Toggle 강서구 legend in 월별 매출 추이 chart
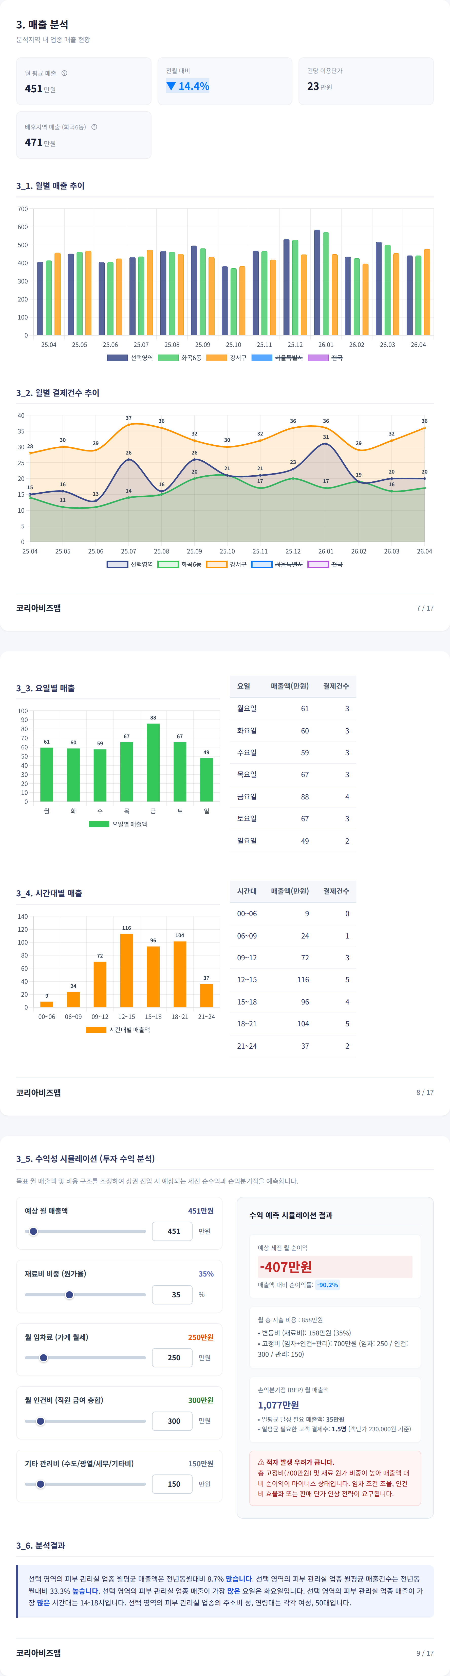The width and height of the screenshot is (450, 1676). tap(226, 358)
